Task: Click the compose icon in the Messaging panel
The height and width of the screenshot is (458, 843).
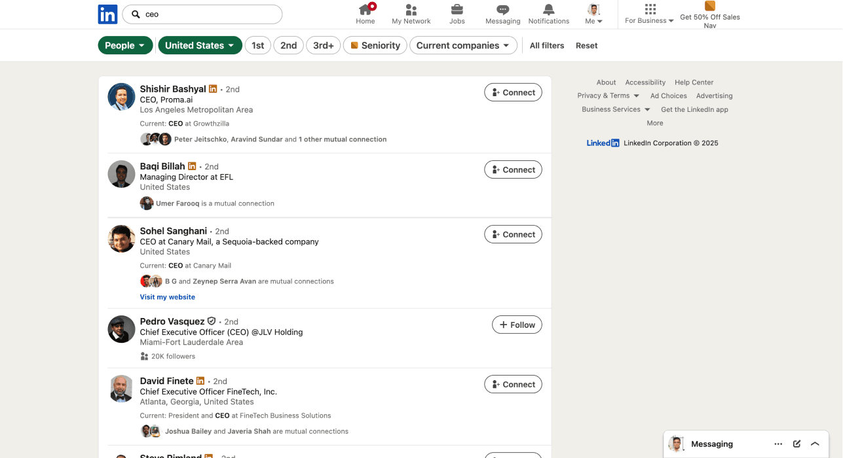Action: click(x=796, y=444)
